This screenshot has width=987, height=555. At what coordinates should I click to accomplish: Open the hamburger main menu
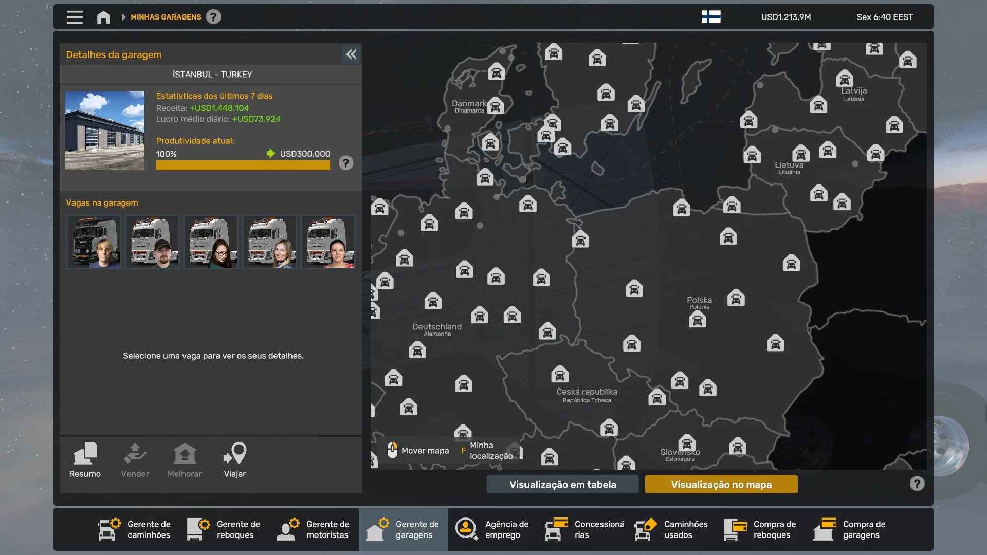pos(75,17)
